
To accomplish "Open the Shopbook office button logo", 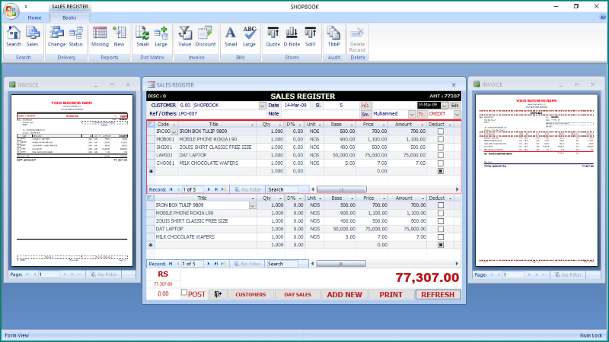I will click(x=11, y=11).
